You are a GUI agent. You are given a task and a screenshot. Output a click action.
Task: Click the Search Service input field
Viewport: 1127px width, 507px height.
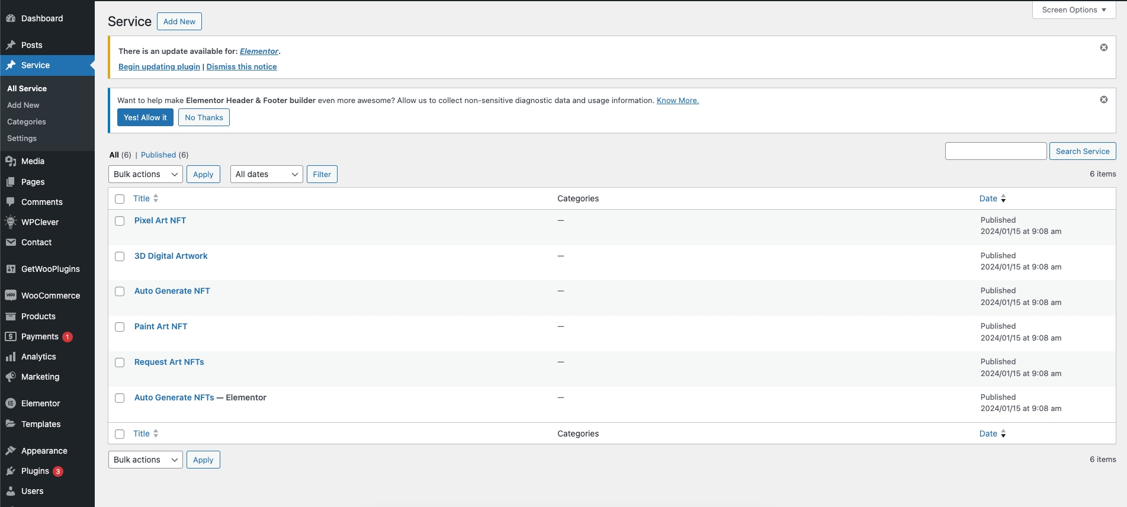(996, 151)
